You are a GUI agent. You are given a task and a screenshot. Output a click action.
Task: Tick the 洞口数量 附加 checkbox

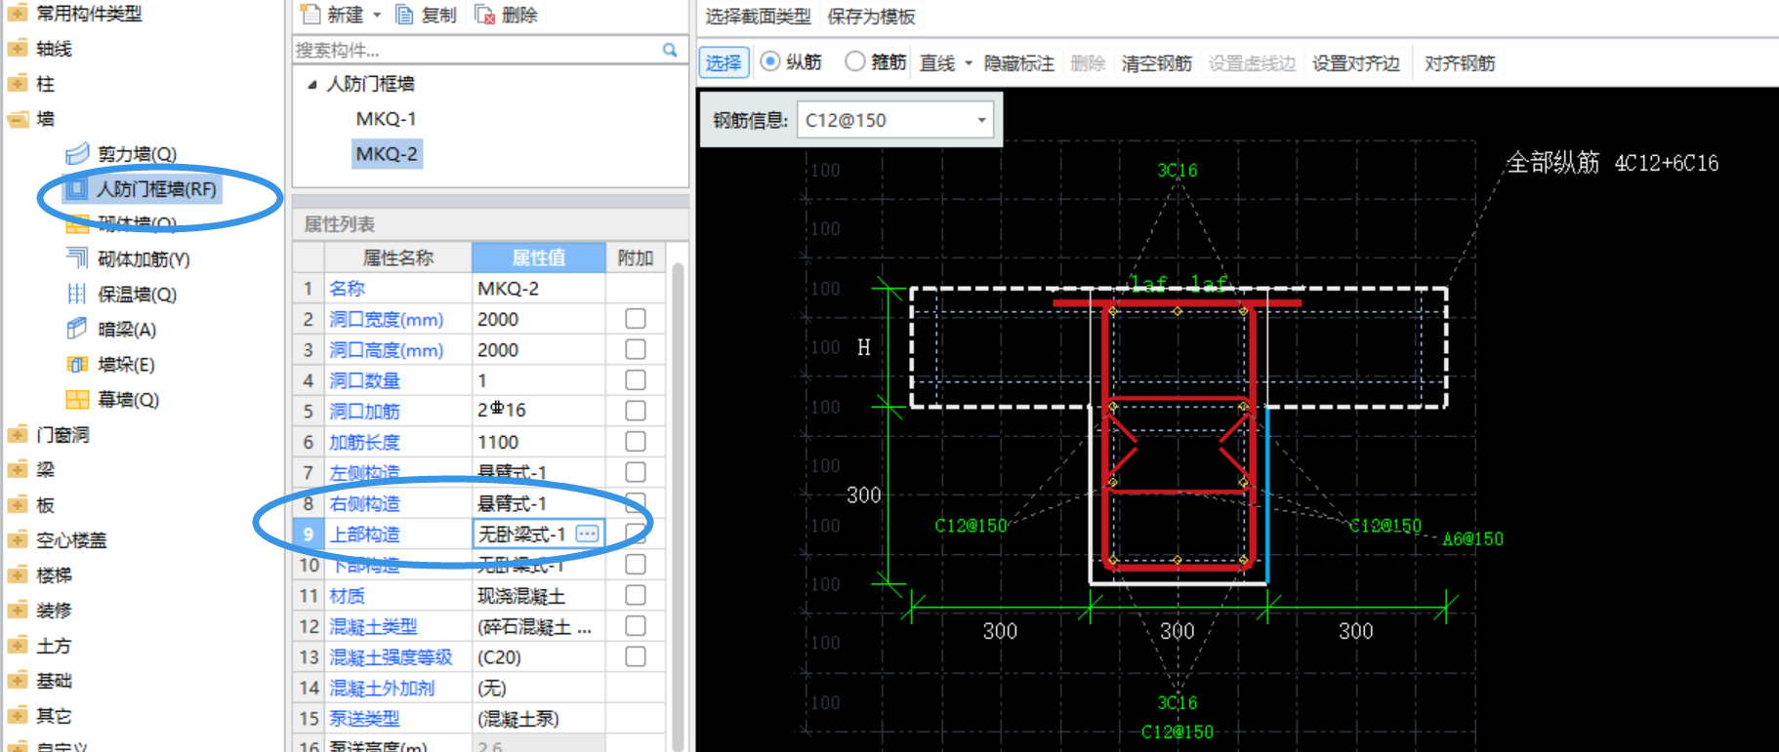pos(636,380)
